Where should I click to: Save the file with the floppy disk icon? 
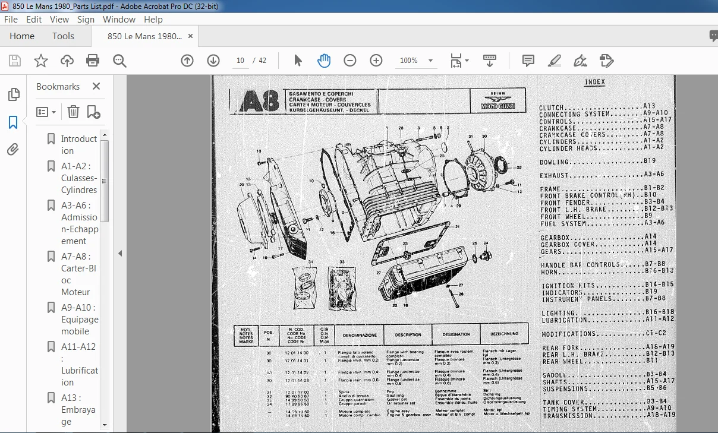coord(15,61)
